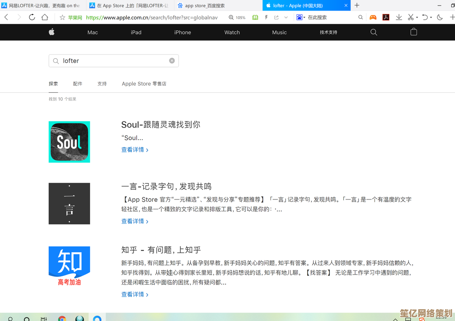Switch to the app store_百度搜索 tab
455x321 pixels.
click(219, 5)
